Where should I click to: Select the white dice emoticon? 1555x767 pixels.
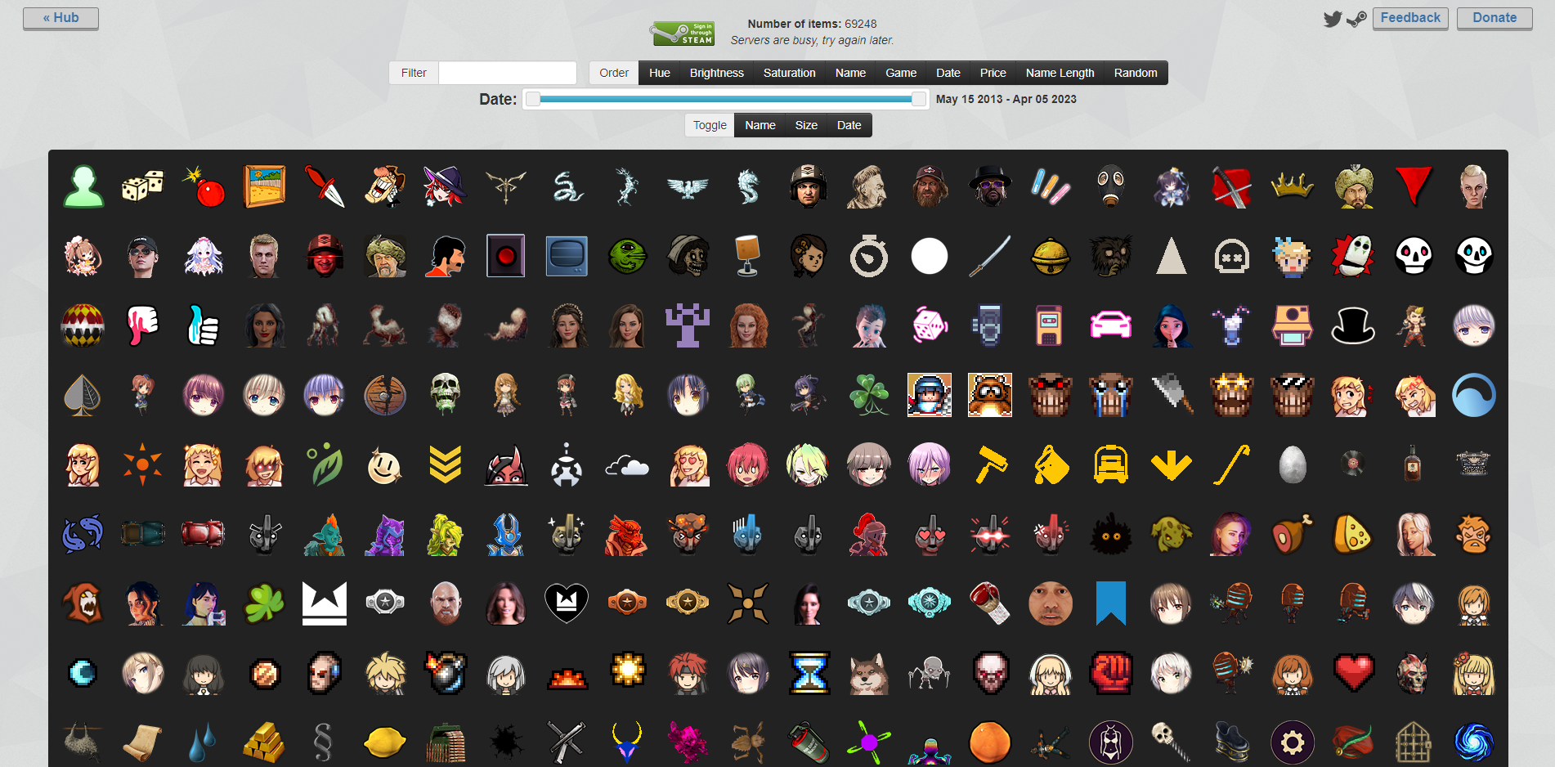143,186
